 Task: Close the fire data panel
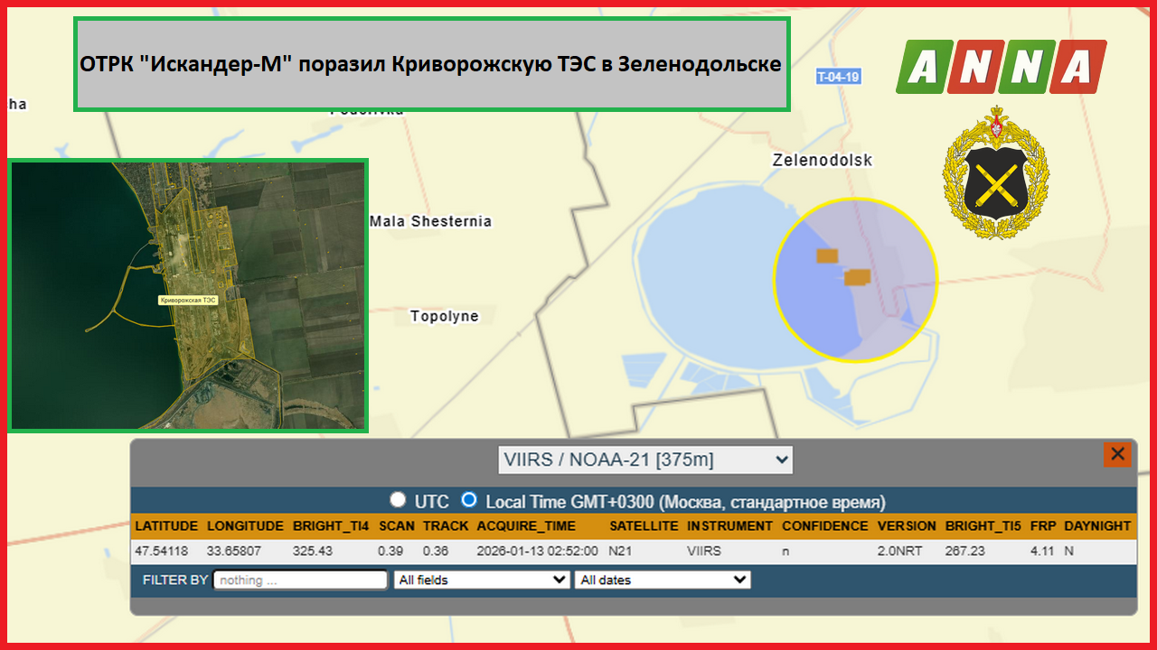1117,454
